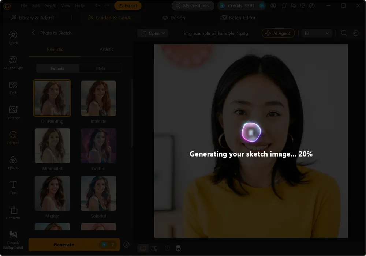Viewport: 366px width, 256px height.
Task: Click the Generate button
Action: [74, 245]
